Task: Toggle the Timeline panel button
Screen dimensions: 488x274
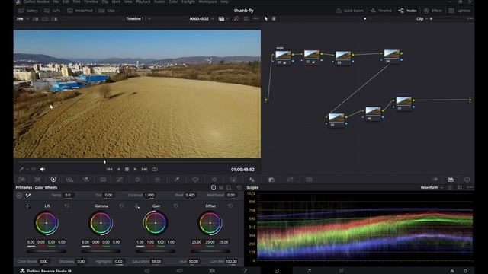Action: (381, 11)
